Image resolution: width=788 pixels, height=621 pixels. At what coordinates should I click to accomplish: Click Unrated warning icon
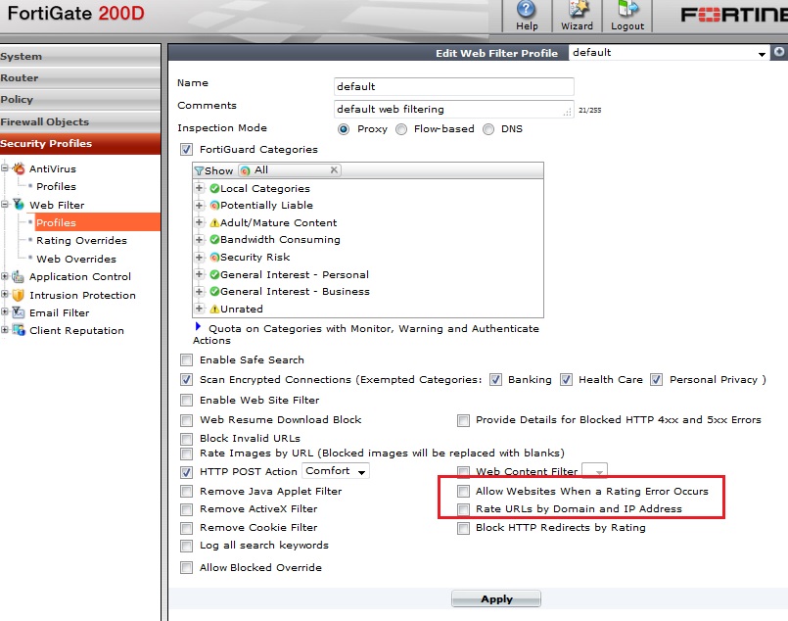[x=214, y=309]
